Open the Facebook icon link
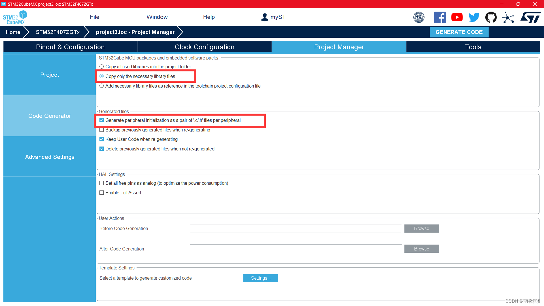Screen dimensions: 544x306 [440, 17]
